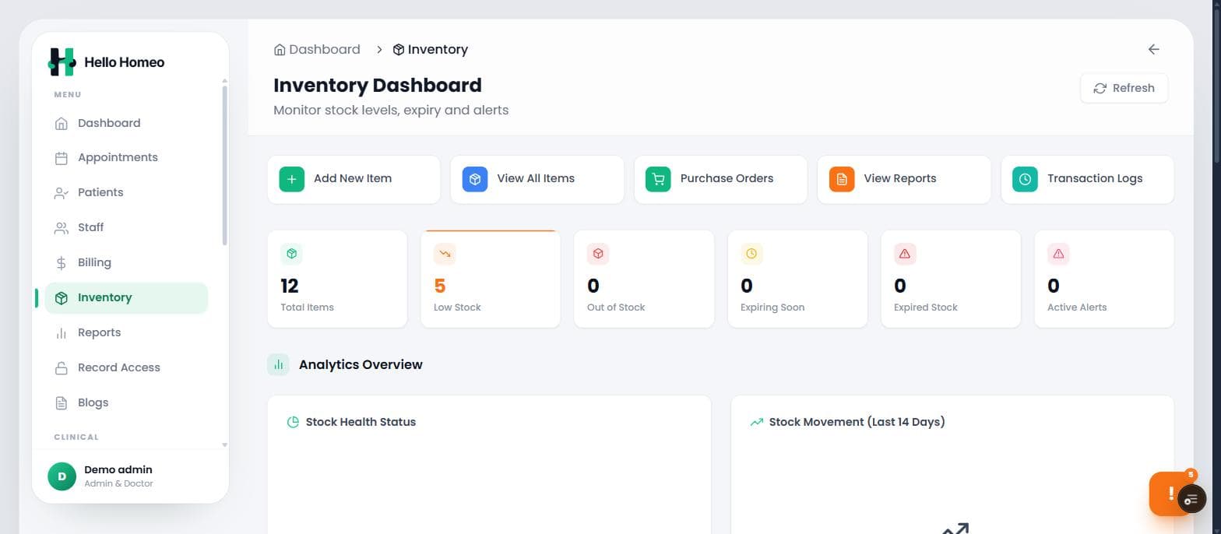Click the Stock Movement (Last 14 Days) title
The height and width of the screenshot is (534, 1221).
pyautogui.click(x=857, y=423)
